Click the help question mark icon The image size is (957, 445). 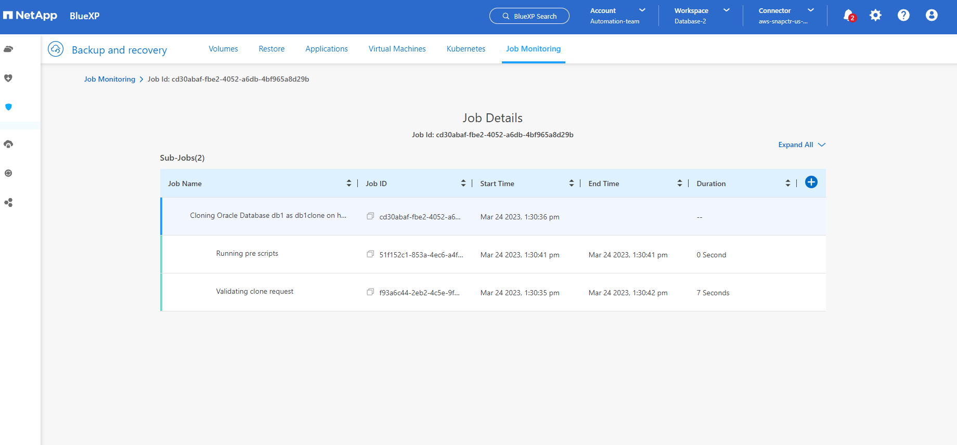tap(903, 16)
